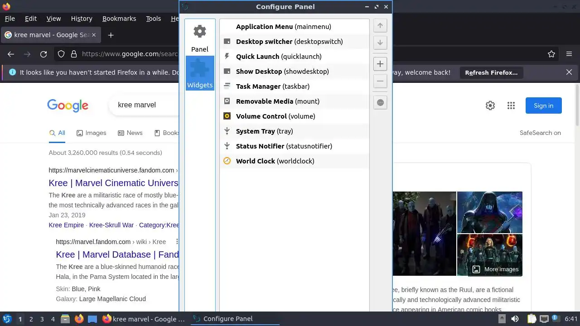Show site security lock info
This screenshot has width=580, height=326.
pos(74,54)
